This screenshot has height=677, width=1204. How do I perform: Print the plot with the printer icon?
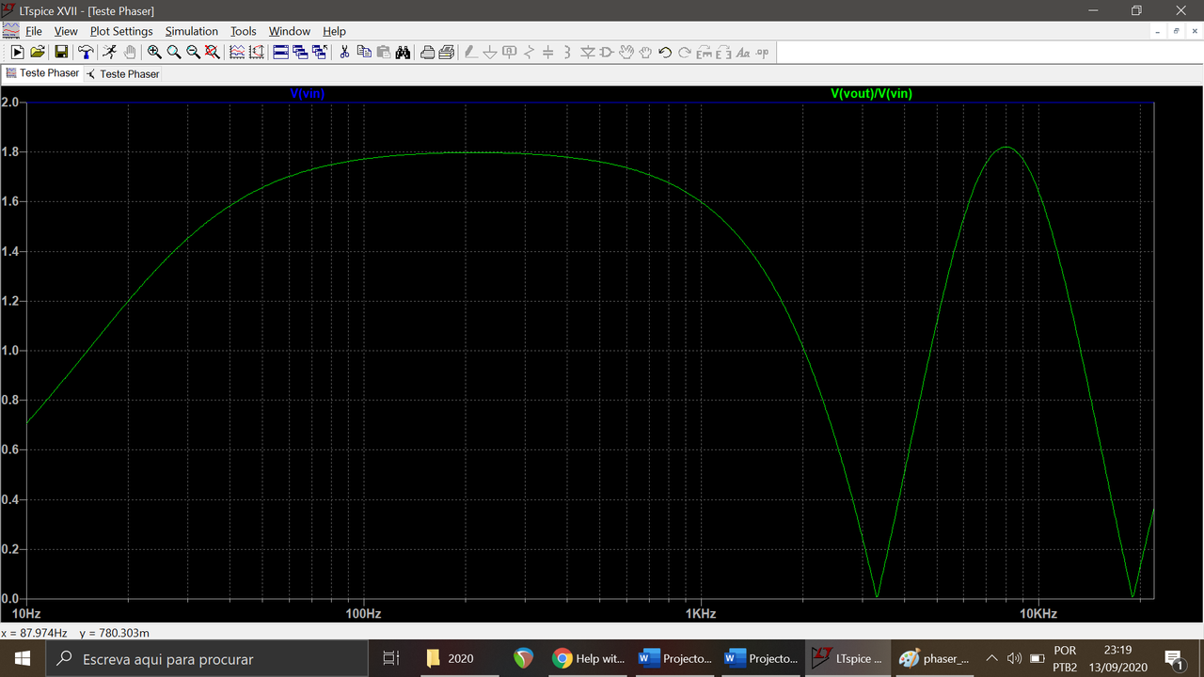[x=447, y=53]
